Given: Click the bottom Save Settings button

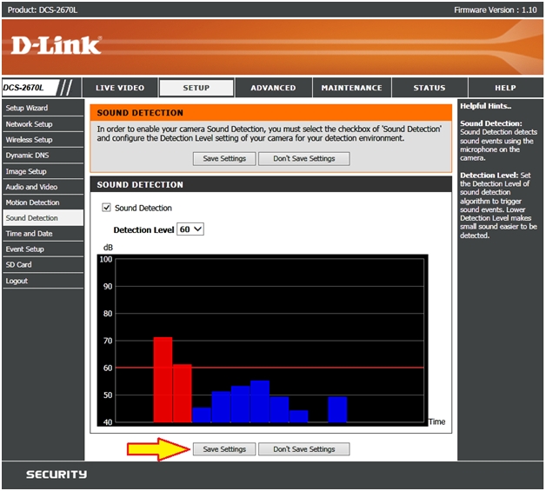Looking at the screenshot, I should (224, 449).
